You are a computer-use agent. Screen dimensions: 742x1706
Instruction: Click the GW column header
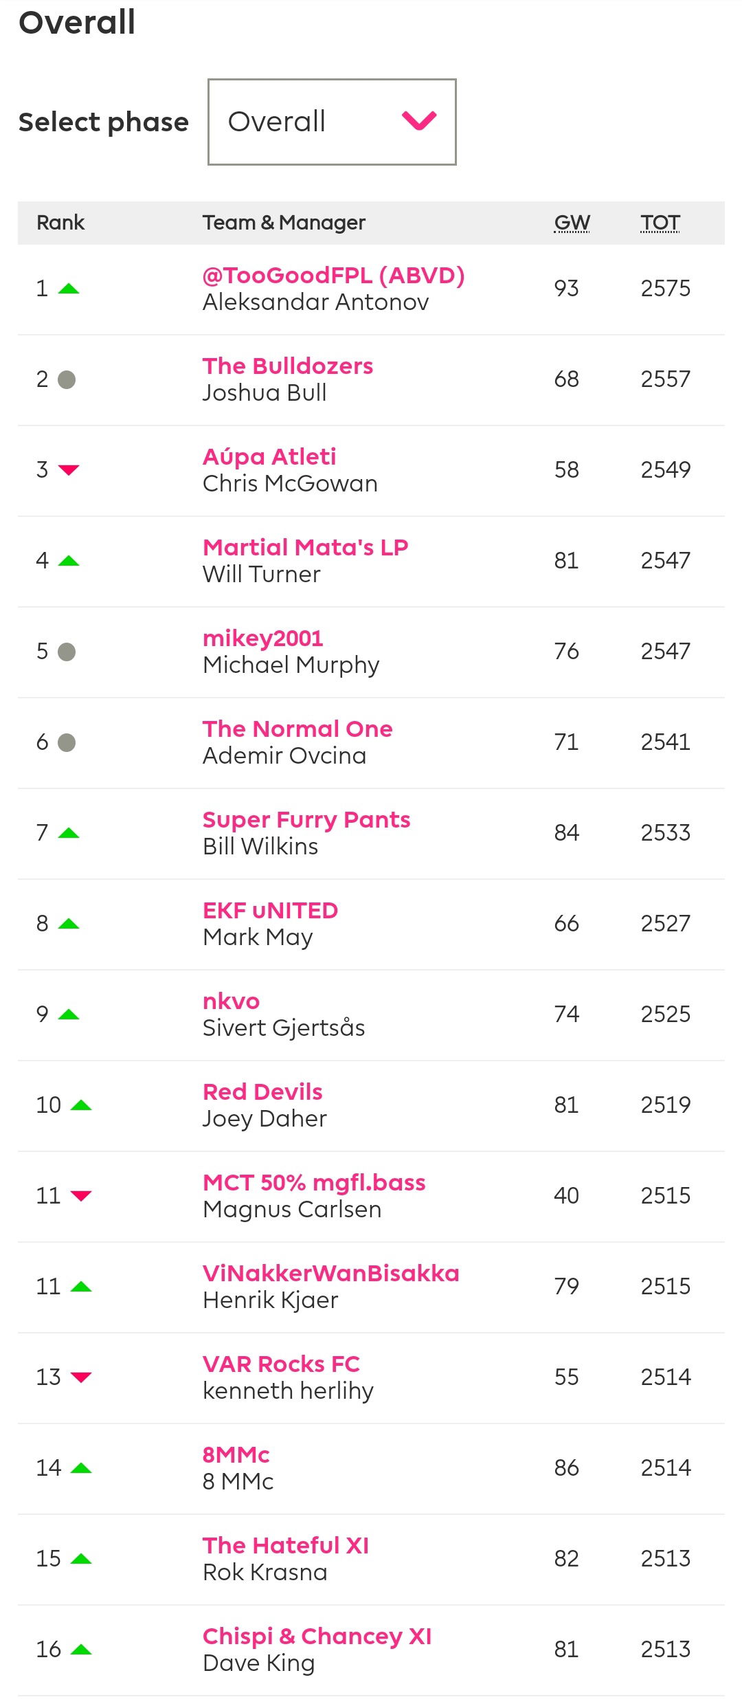point(572,223)
